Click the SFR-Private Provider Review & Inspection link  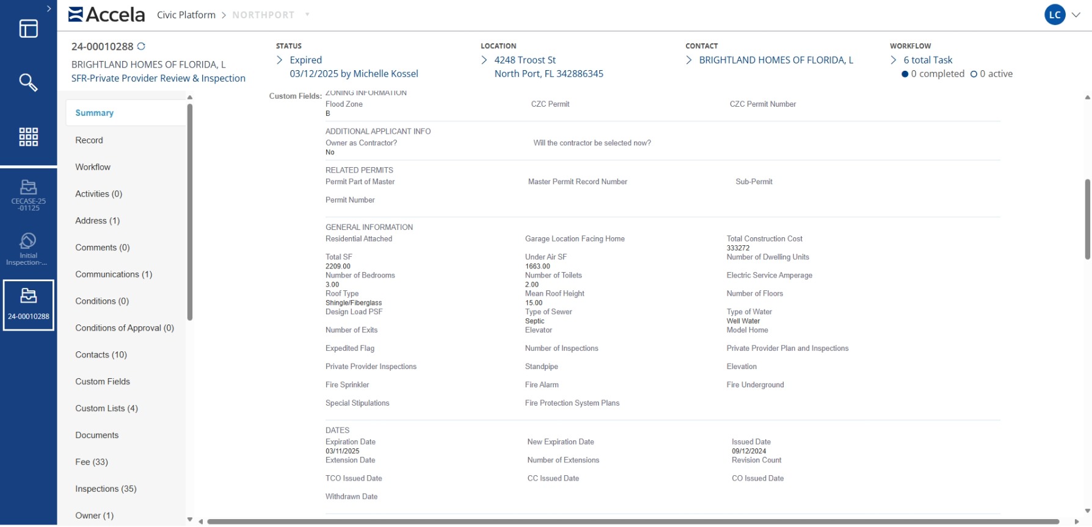point(158,78)
